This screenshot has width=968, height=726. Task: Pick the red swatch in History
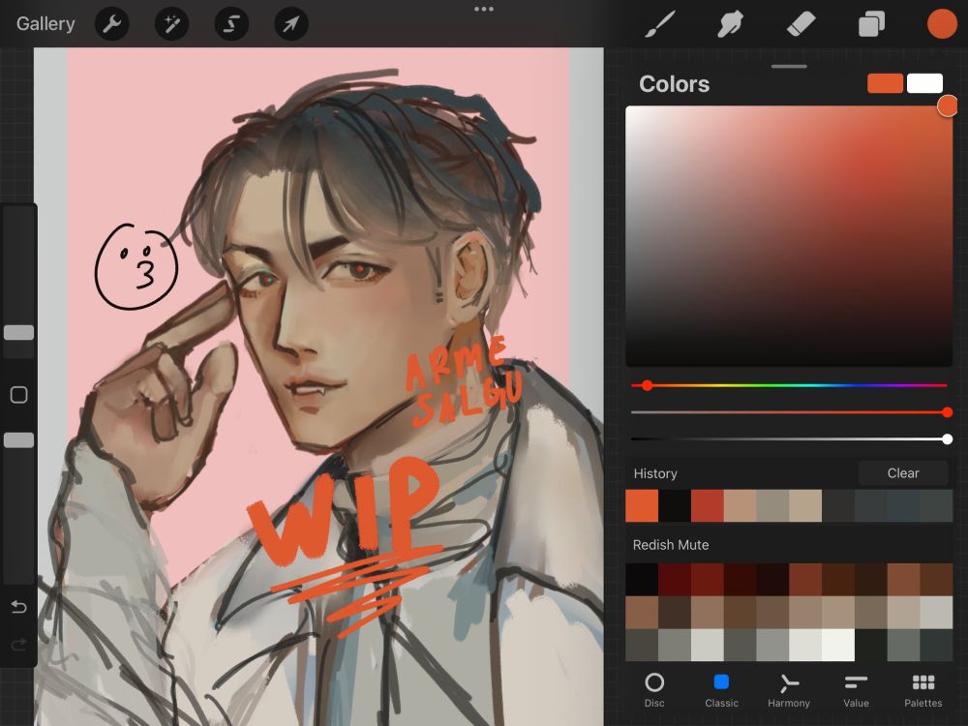tap(707, 505)
